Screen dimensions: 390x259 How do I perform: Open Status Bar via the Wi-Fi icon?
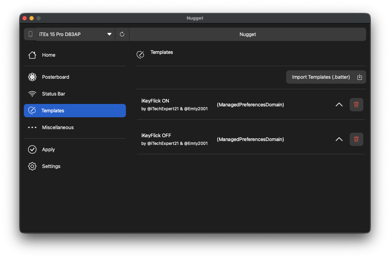32,94
